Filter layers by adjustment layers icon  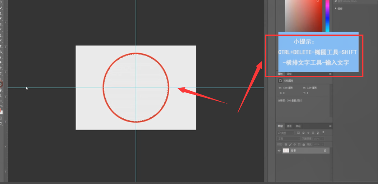[x=303, y=133]
